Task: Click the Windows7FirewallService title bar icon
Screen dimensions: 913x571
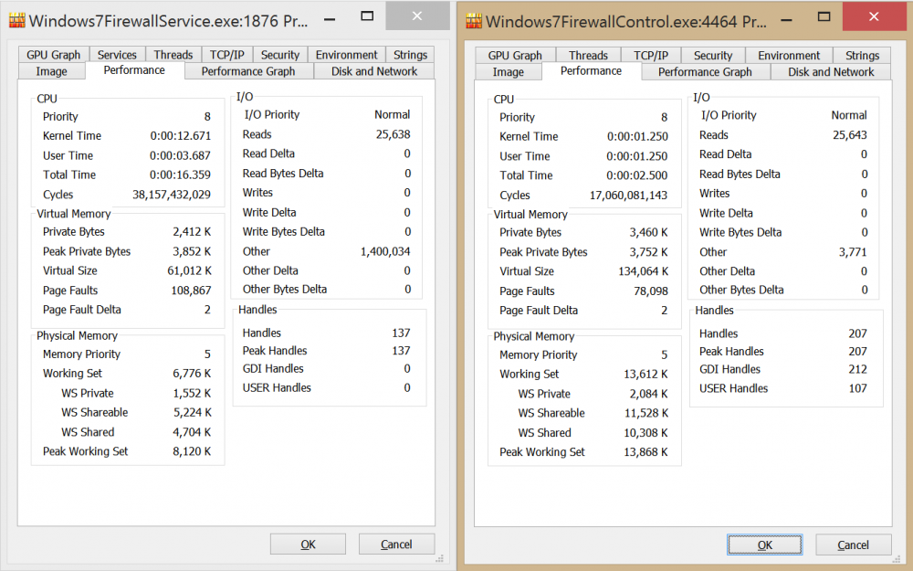Action: click(x=16, y=20)
